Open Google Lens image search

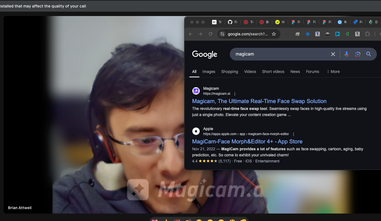click(x=358, y=54)
